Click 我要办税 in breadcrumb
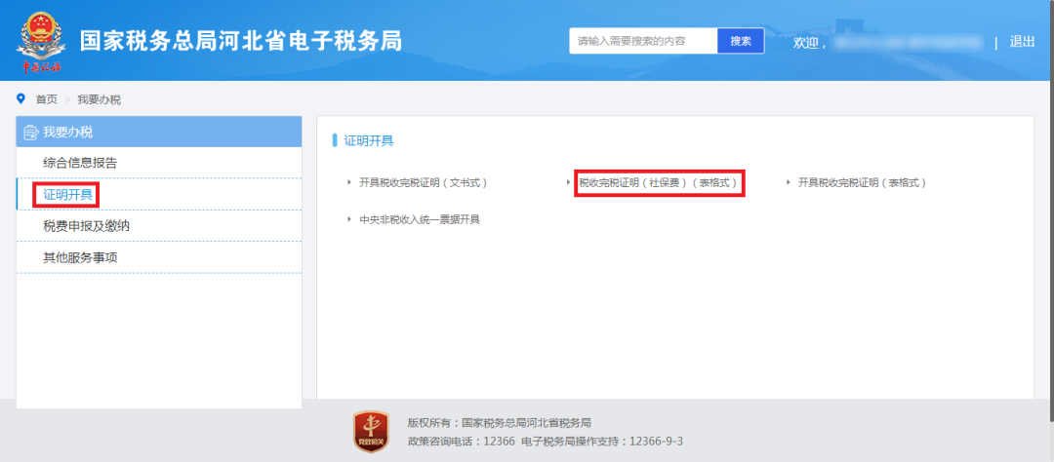The width and height of the screenshot is (1054, 462). pyautogui.click(x=99, y=99)
